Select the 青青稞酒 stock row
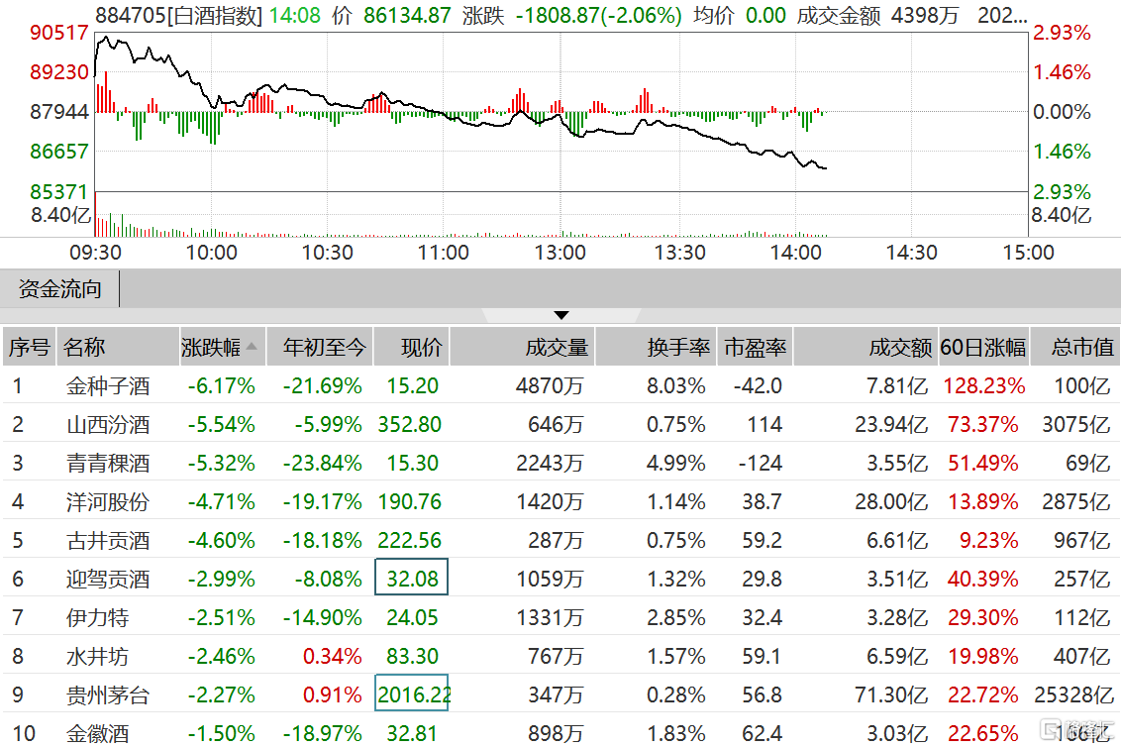The height and width of the screenshot is (747, 1121). (x=560, y=463)
